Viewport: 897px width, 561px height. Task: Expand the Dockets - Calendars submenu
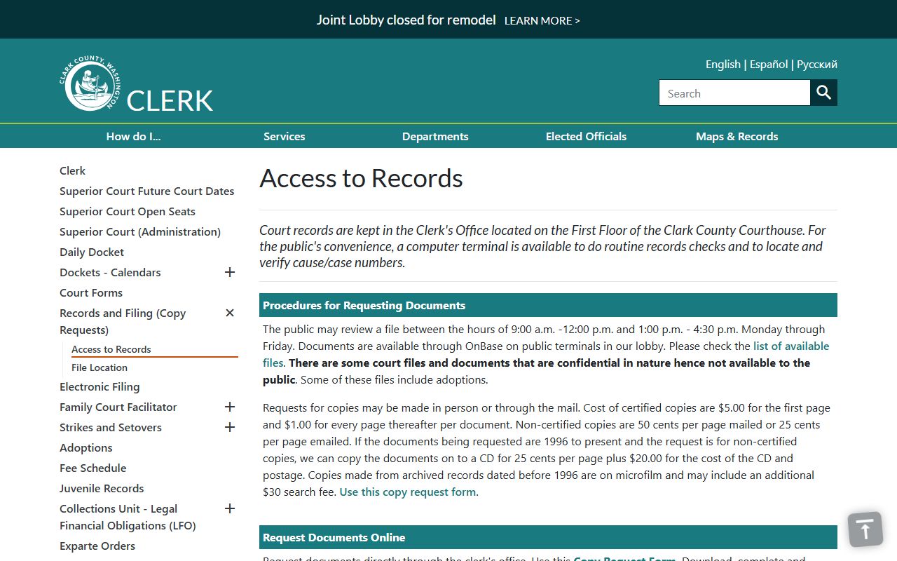click(230, 272)
